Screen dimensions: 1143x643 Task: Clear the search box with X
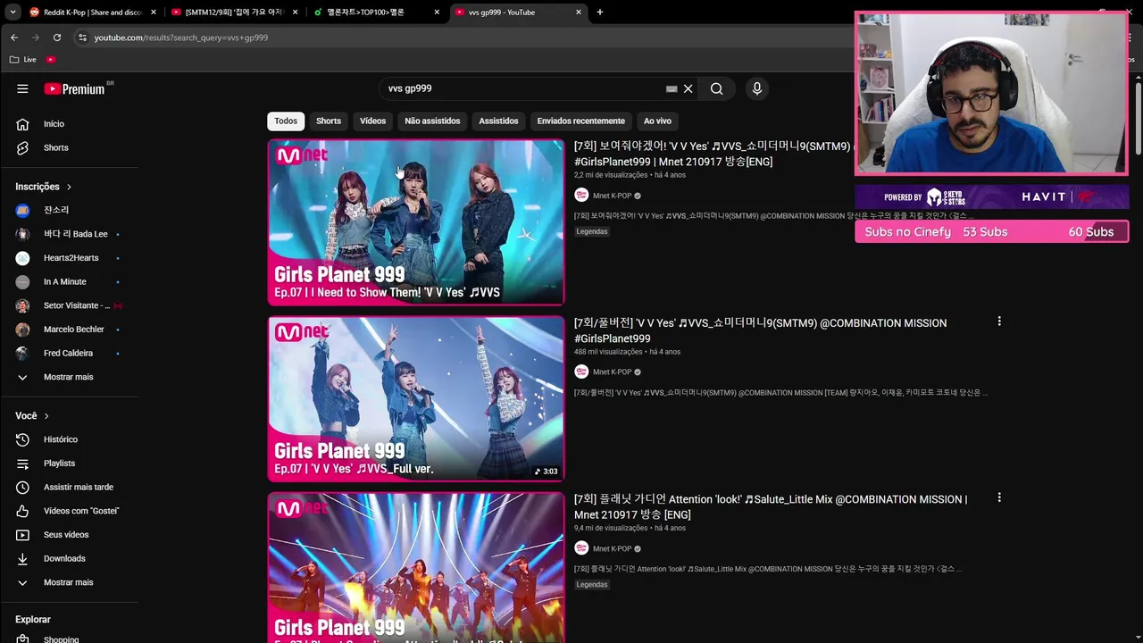688,88
